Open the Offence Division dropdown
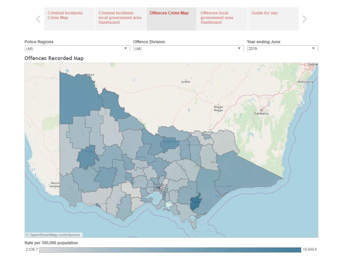The image size is (357, 257). (x=188, y=49)
